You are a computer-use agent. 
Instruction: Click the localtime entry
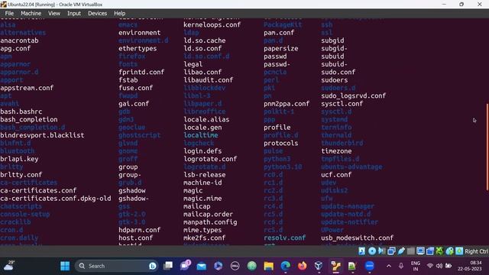tap(201, 135)
